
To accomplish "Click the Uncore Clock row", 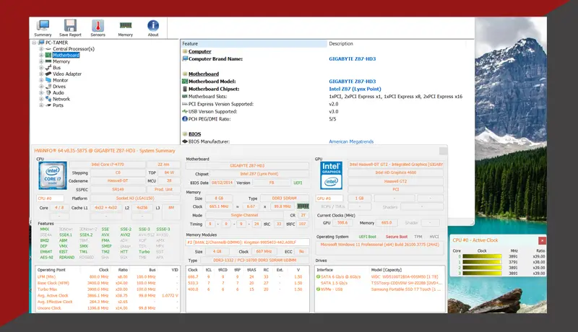I will coord(108,308).
